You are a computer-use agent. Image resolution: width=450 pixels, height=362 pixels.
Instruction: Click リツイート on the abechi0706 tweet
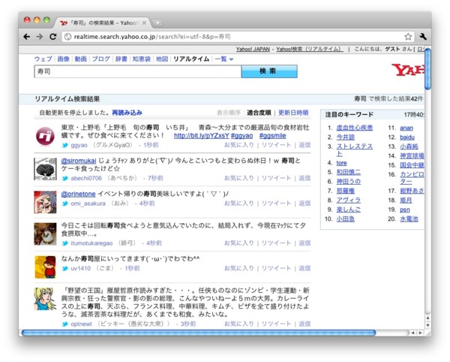pyautogui.click(x=276, y=178)
